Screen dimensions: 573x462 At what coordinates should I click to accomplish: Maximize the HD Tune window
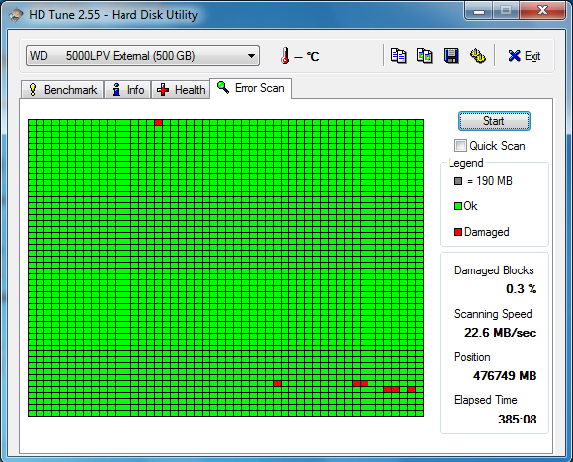click(506, 11)
